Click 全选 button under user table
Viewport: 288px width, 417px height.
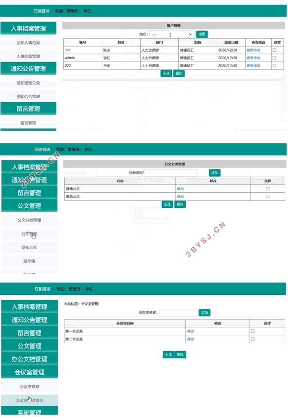(x=166, y=74)
